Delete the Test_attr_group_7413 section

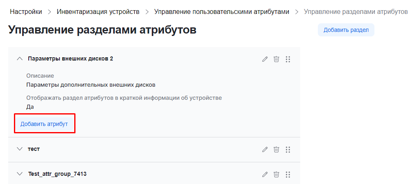tap(276, 175)
